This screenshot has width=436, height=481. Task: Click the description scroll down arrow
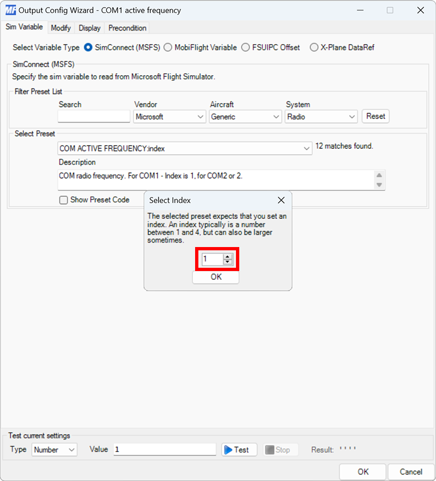tap(378, 185)
